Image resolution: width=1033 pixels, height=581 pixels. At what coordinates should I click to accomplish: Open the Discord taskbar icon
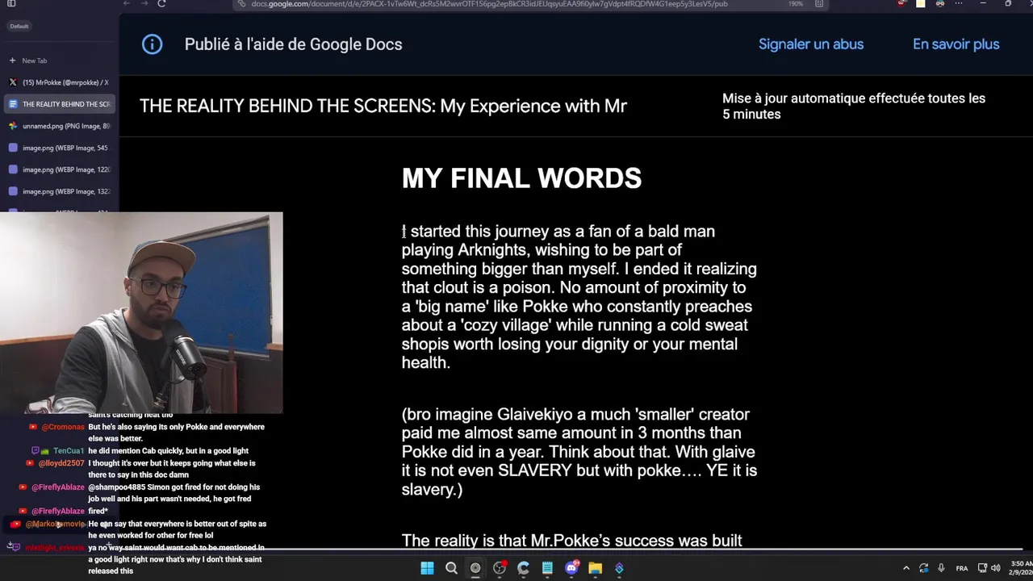[571, 568]
